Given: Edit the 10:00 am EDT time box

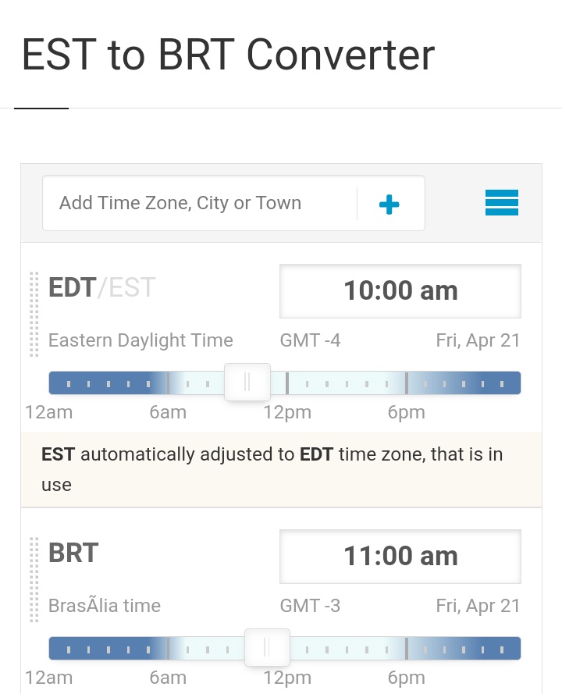Looking at the screenshot, I should 400,290.
